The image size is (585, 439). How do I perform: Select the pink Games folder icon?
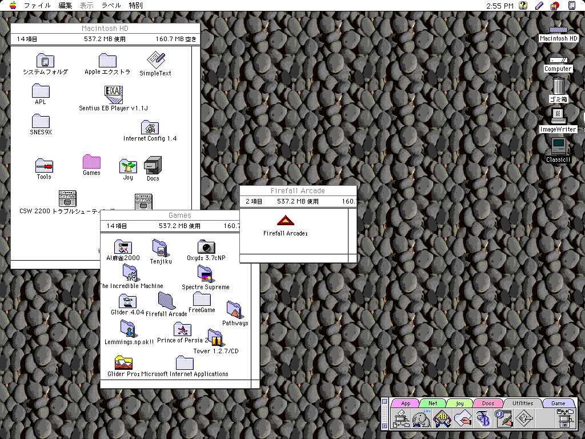(x=91, y=162)
